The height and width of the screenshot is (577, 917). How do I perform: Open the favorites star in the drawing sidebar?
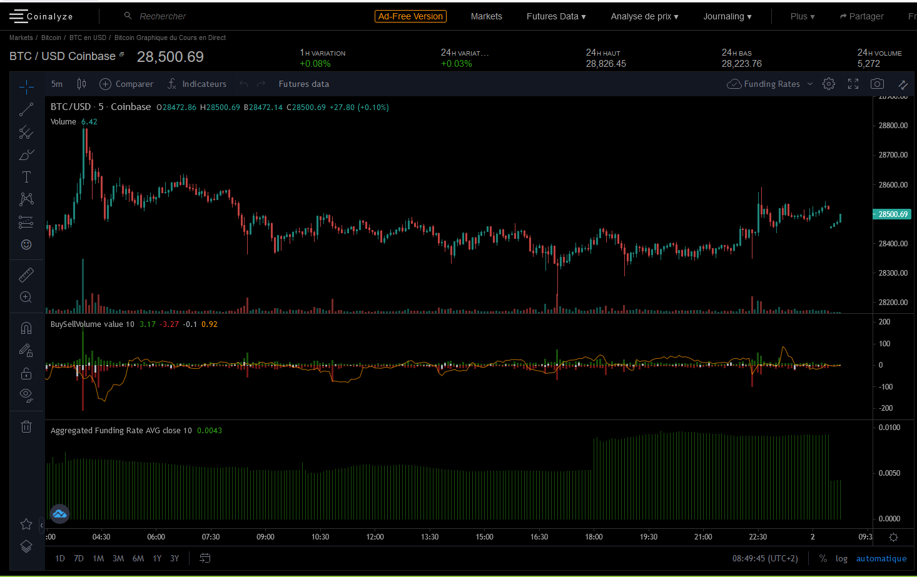(26, 524)
